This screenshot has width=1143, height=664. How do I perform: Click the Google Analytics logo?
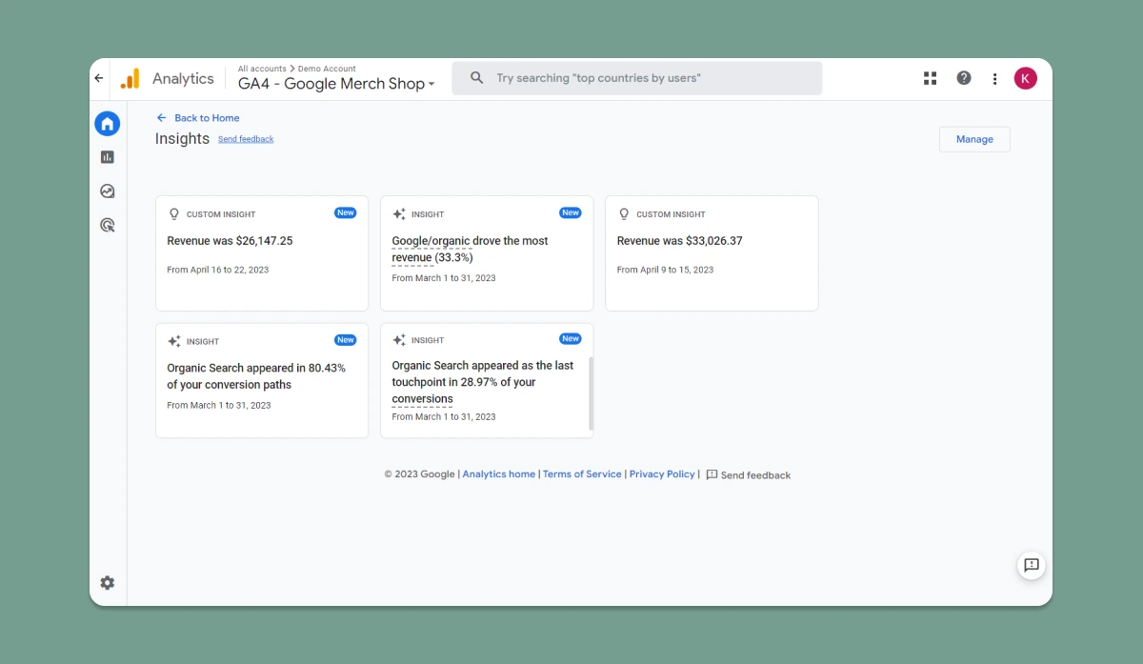pyautogui.click(x=130, y=78)
